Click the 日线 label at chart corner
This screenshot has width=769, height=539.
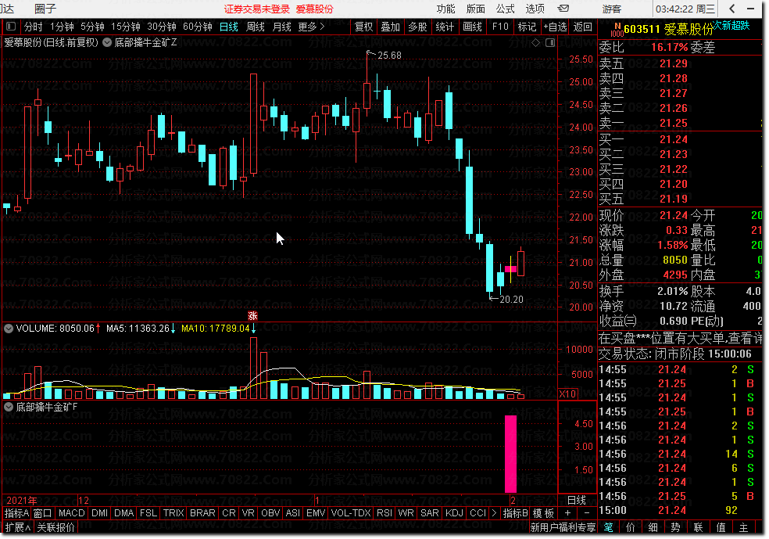click(x=577, y=500)
